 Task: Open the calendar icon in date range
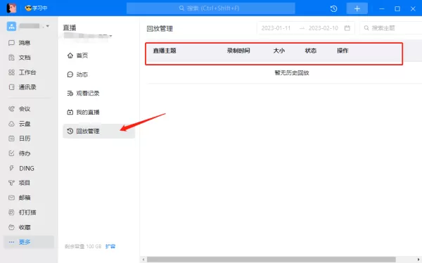tap(347, 28)
